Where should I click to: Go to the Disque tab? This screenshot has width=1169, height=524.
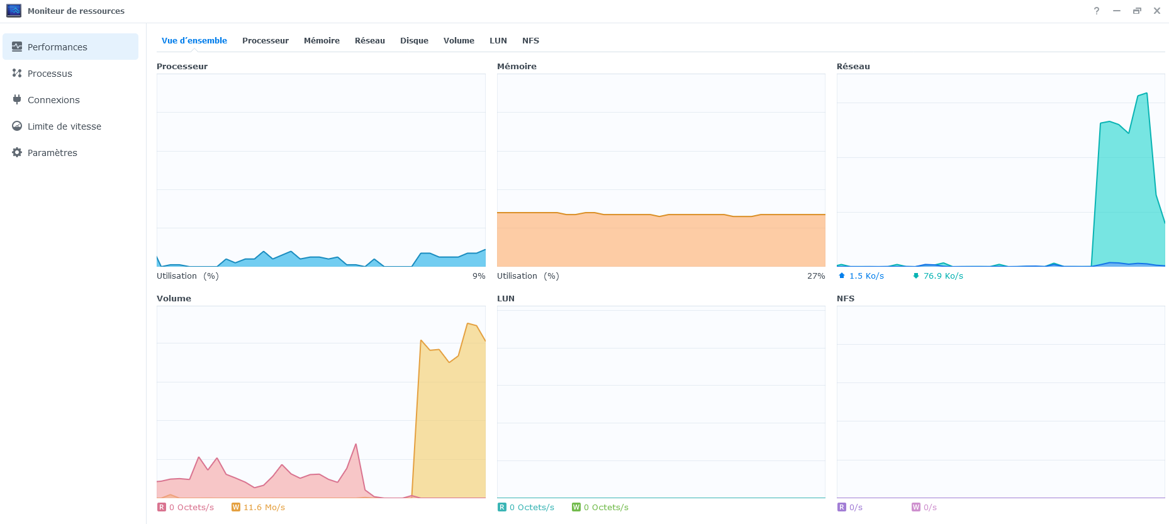point(414,40)
